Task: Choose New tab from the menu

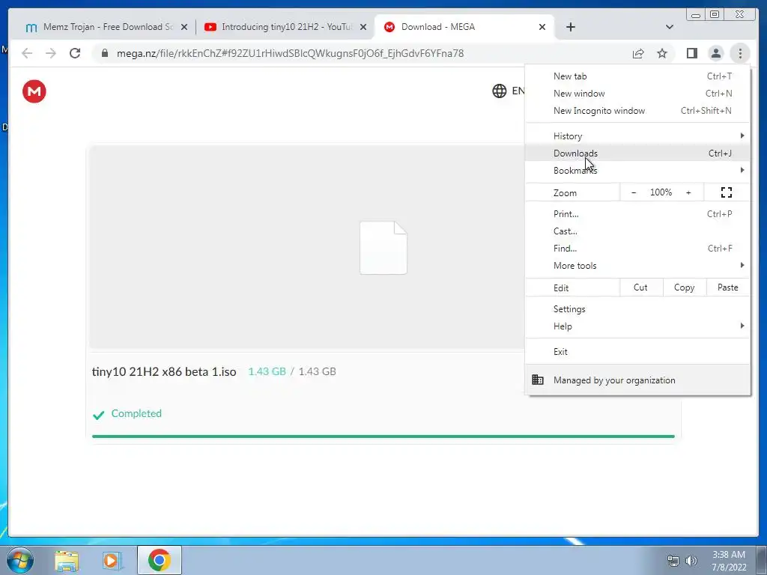Action: point(638,76)
